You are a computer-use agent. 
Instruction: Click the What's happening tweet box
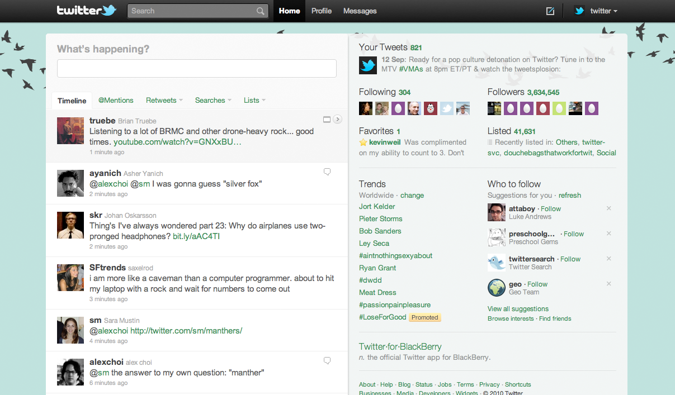197,68
